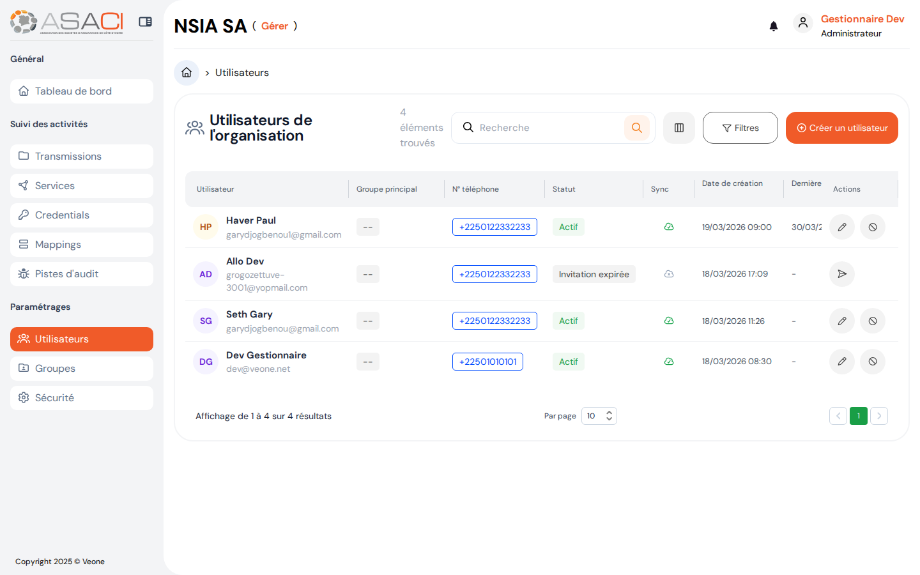Click the notification bell icon

tap(773, 26)
